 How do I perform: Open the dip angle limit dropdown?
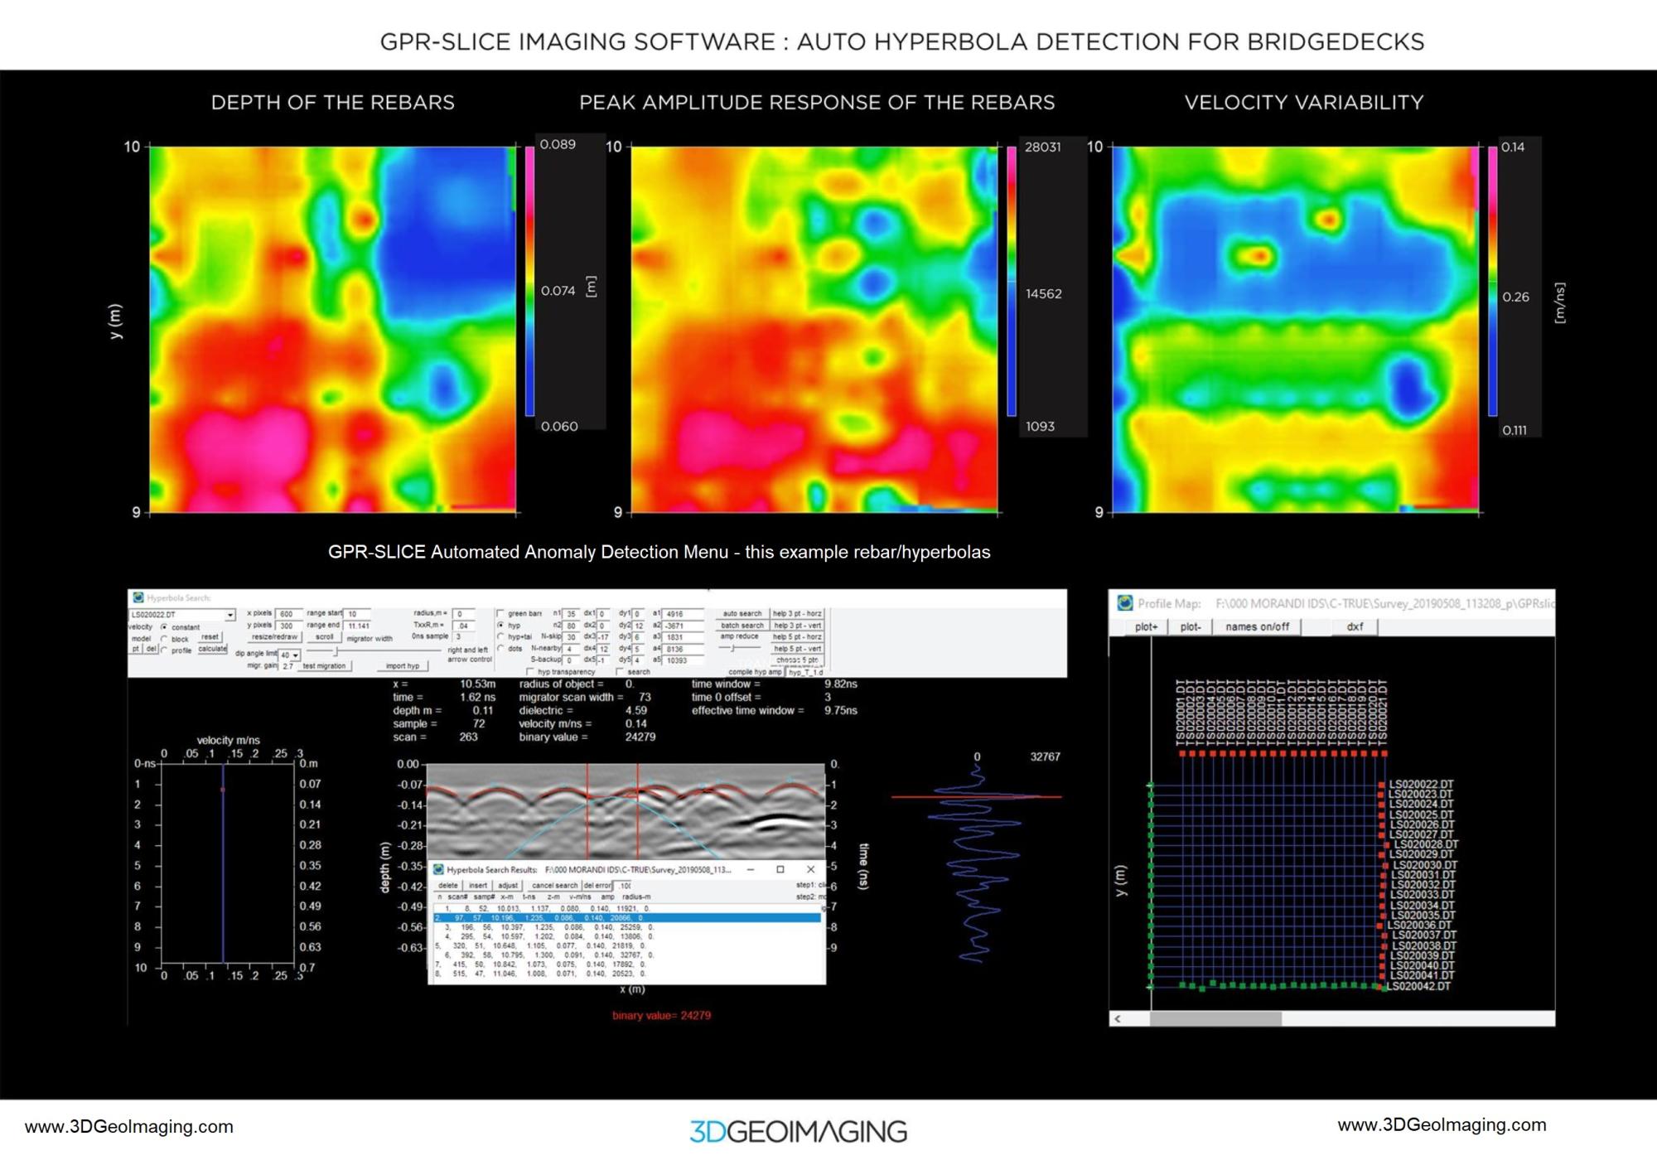(x=296, y=655)
